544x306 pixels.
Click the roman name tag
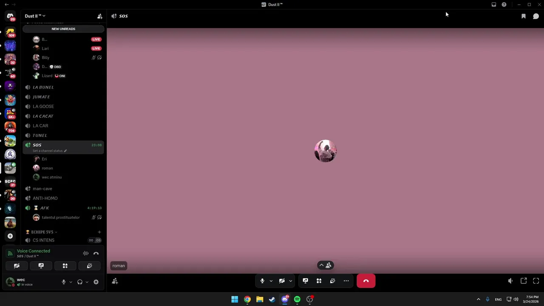pos(119,266)
